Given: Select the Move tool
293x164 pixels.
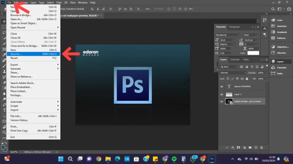Looking at the screenshot, I should (4, 21).
